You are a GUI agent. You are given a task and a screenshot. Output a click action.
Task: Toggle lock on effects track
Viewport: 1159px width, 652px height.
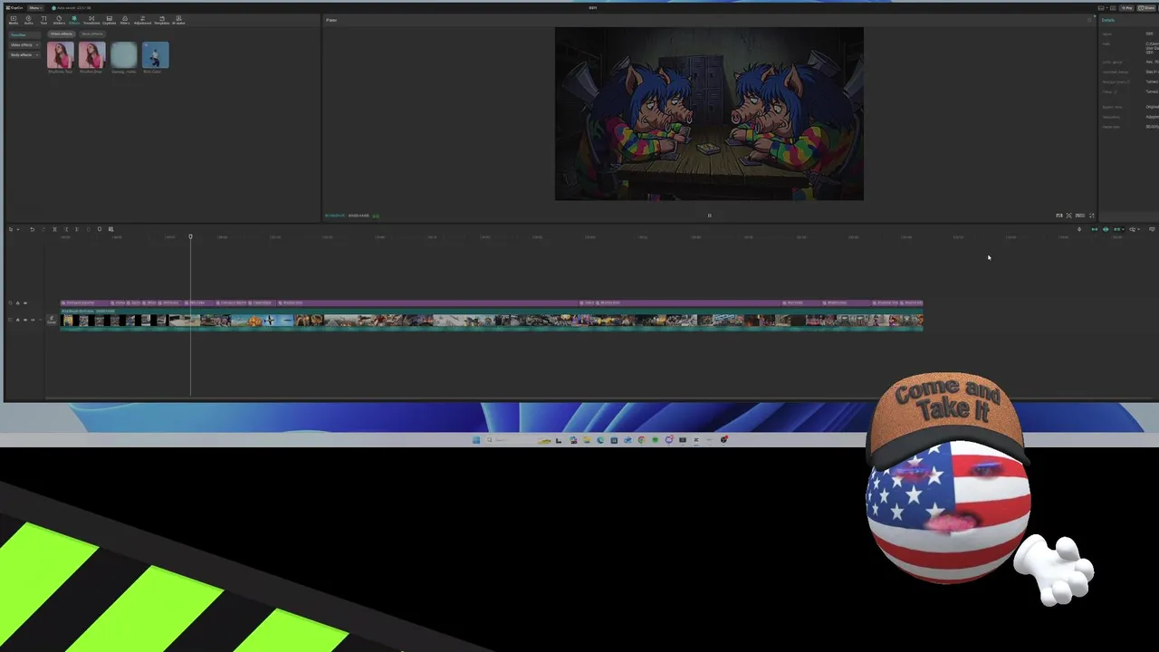17,302
